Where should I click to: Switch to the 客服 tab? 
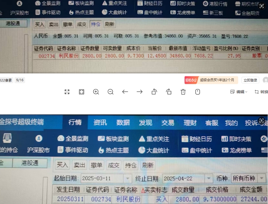(x=212, y=123)
